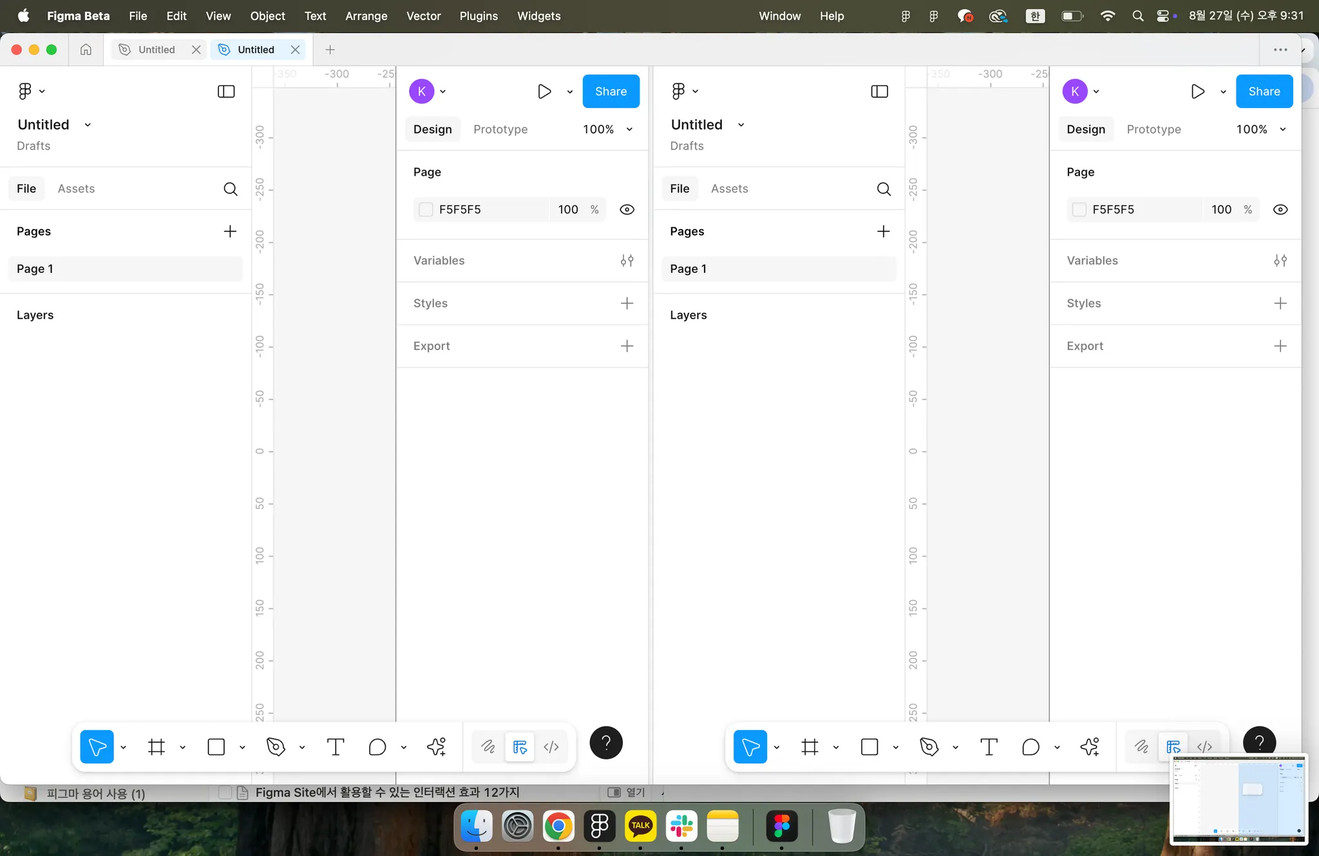Viewport: 1319px width, 856px height.
Task: Click the Variables settings icon in the left pane
Action: coord(627,261)
